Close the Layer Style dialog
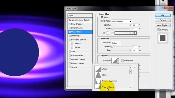The image size is (175, 98). coord(169,8)
